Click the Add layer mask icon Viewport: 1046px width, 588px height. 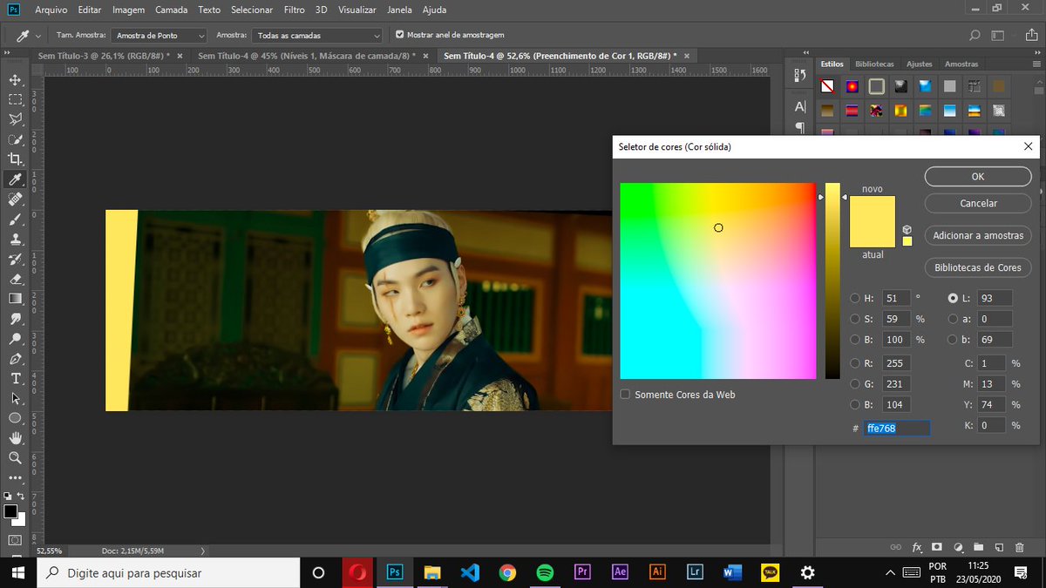936,547
